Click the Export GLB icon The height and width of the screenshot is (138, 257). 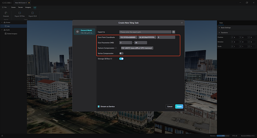click(33, 13)
